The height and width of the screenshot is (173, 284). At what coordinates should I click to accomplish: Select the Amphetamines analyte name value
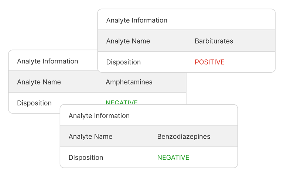129,82
